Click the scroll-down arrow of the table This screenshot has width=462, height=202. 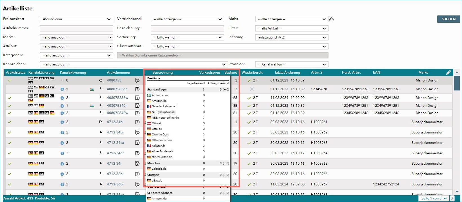(457, 192)
